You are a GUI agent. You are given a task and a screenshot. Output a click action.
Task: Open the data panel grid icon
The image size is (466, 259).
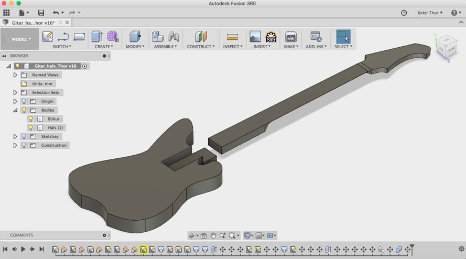coord(6,13)
